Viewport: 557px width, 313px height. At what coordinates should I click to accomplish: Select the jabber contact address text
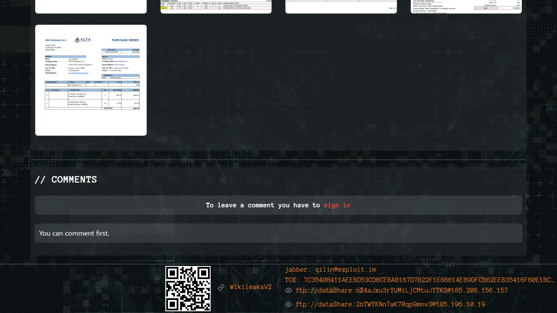point(330,270)
